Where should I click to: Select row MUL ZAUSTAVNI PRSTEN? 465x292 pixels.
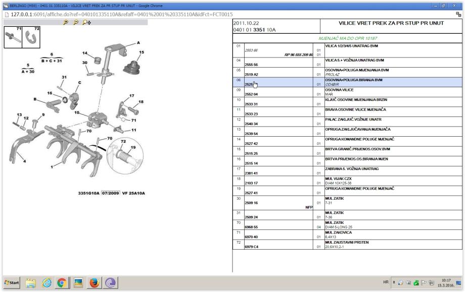point(347,245)
